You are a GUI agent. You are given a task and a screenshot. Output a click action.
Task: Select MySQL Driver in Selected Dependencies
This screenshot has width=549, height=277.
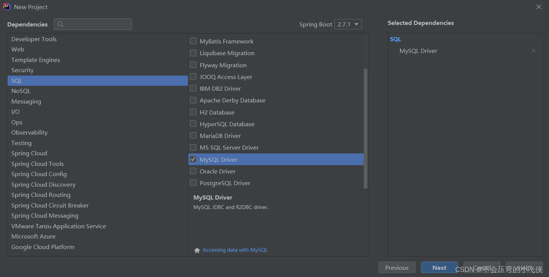pyautogui.click(x=418, y=51)
